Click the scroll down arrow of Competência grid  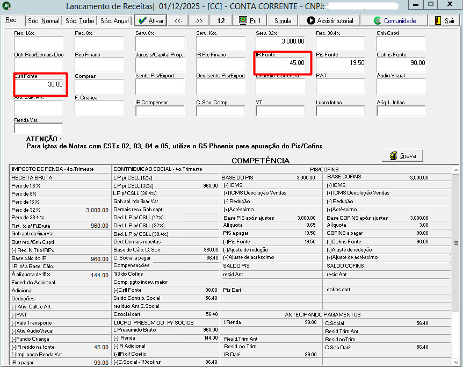(x=456, y=362)
